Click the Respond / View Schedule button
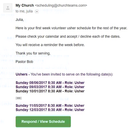Viewport: 134px width, 128px height. [43, 121]
